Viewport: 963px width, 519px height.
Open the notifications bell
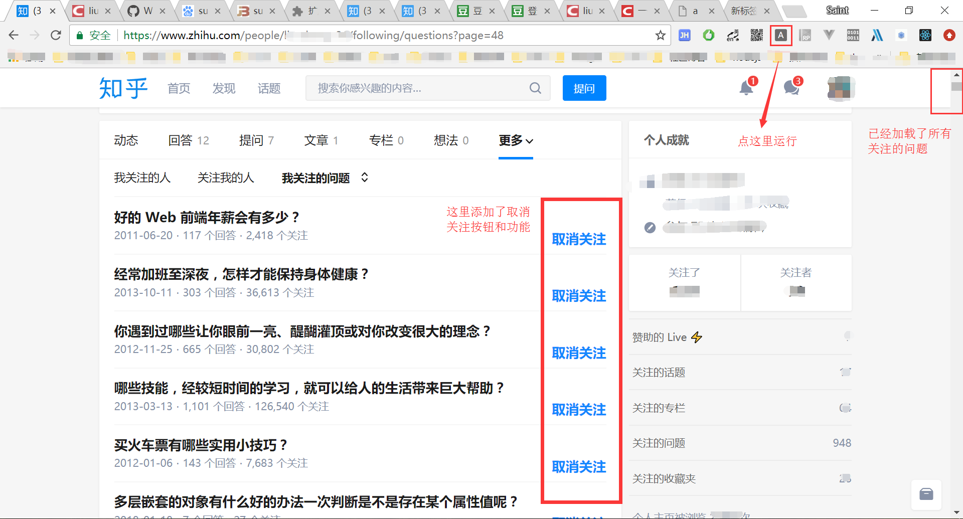746,88
